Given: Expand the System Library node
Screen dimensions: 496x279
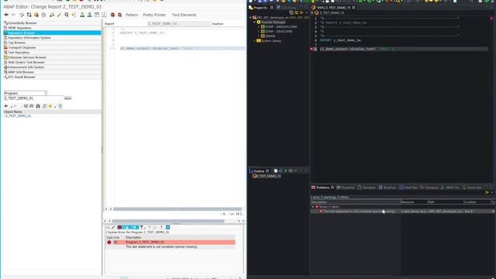Looking at the screenshot, I should click(x=255, y=41).
